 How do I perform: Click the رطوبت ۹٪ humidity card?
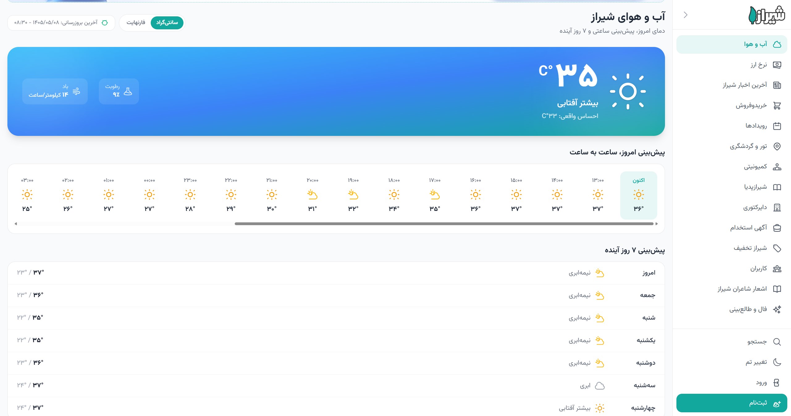pos(119,91)
